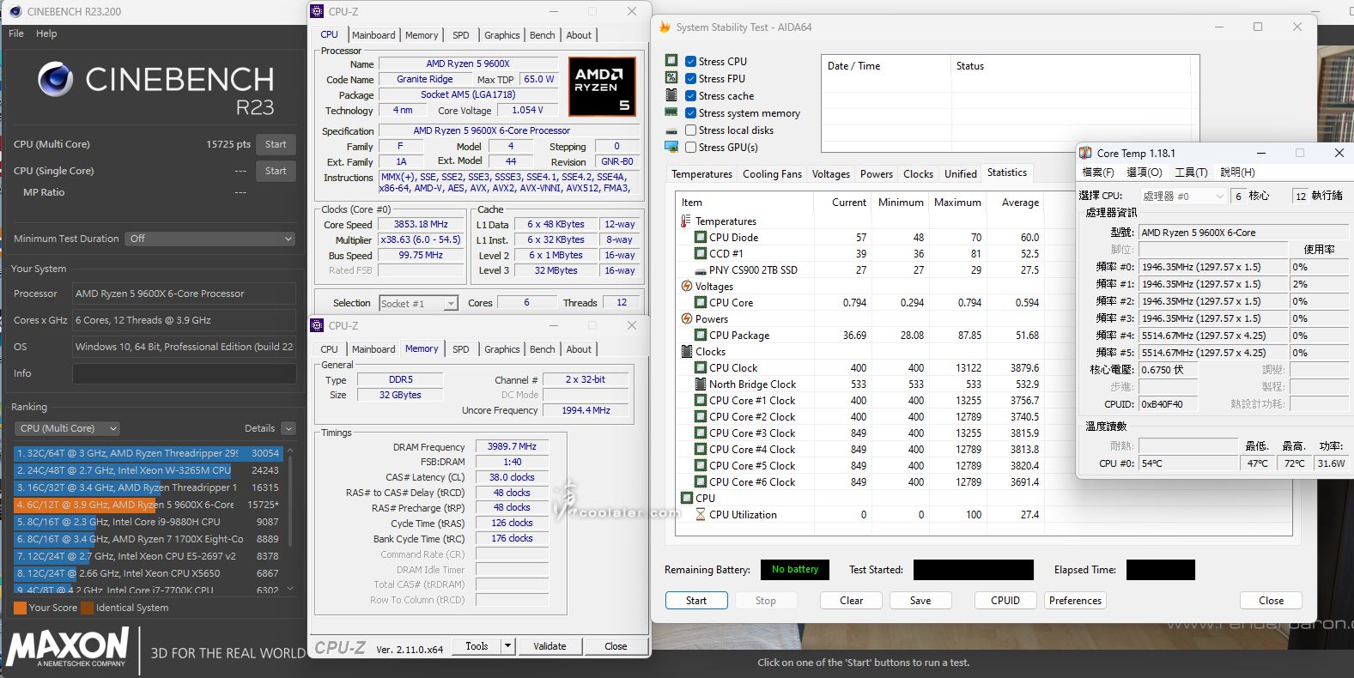The width and height of the screenshot is (1354, 678).
Task: Click the CPU Core voltage item icon
Action: [x=701, y=302]
